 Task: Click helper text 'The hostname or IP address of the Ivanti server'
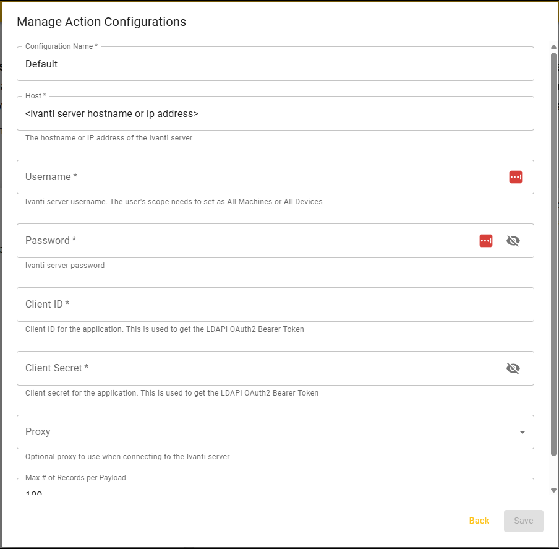click(x=109, y=138)
